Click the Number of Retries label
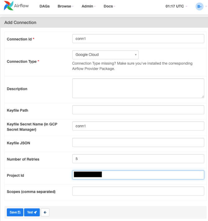The image size is (208, 221). coord(23,159)
